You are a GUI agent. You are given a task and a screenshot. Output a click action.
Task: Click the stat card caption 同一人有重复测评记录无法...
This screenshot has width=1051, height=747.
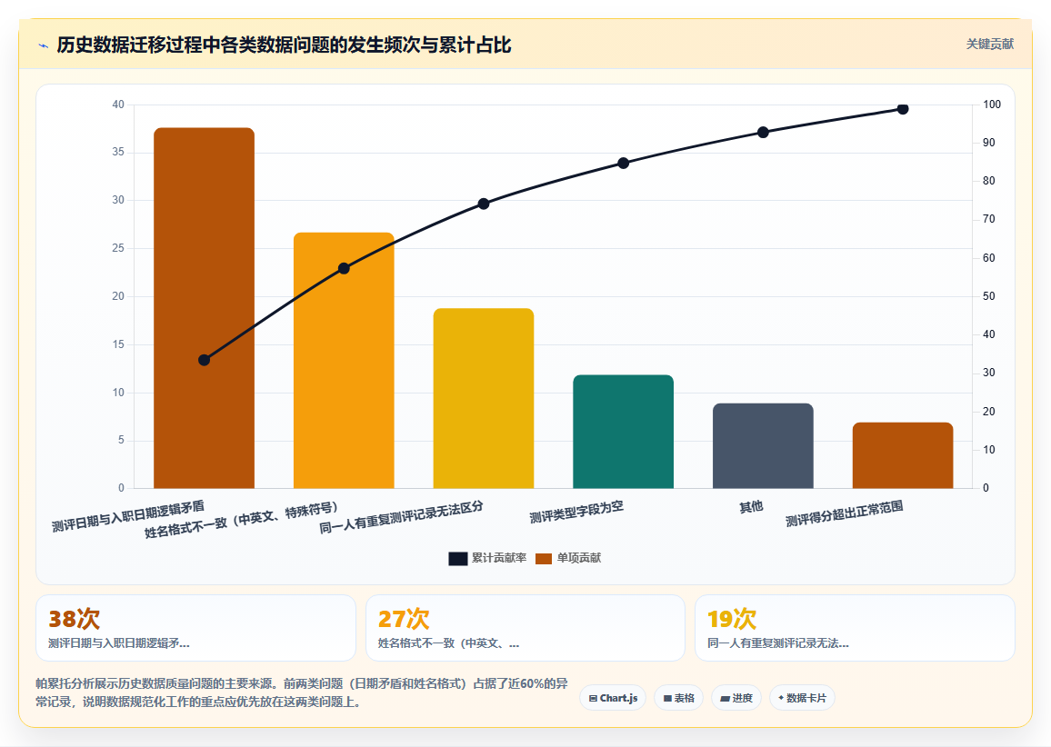point(778,643)
